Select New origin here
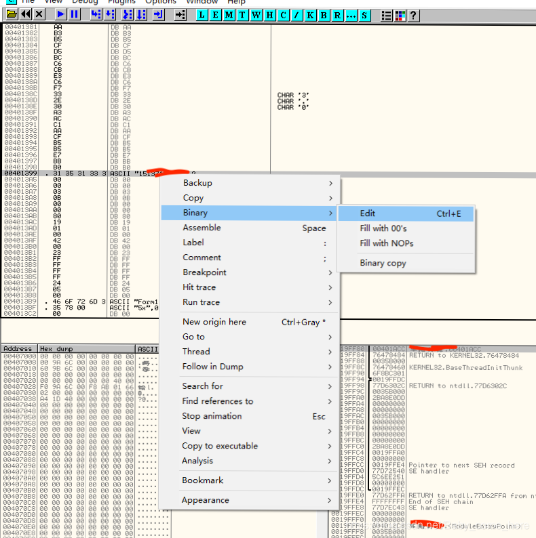This screenshot has height=538, width=536. (x=250, y=322)
